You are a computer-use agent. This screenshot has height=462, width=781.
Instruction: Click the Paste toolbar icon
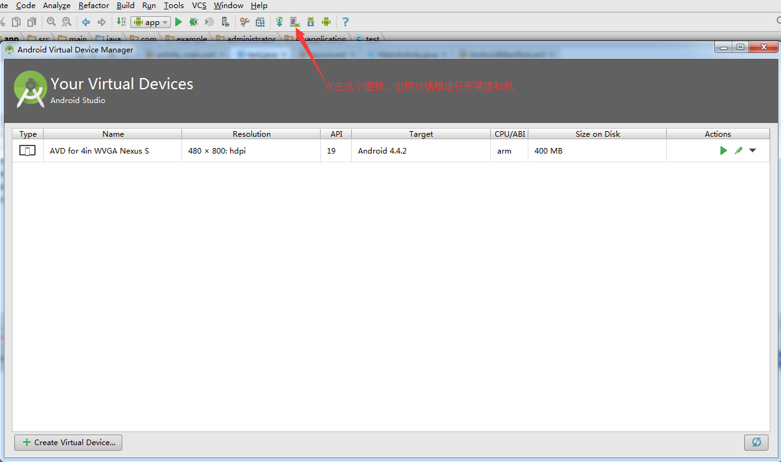tap(31, 22)
